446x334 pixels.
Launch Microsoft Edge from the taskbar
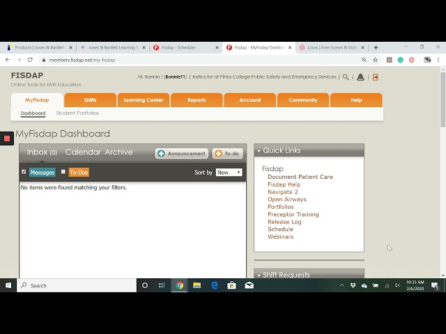click(215, 285)
